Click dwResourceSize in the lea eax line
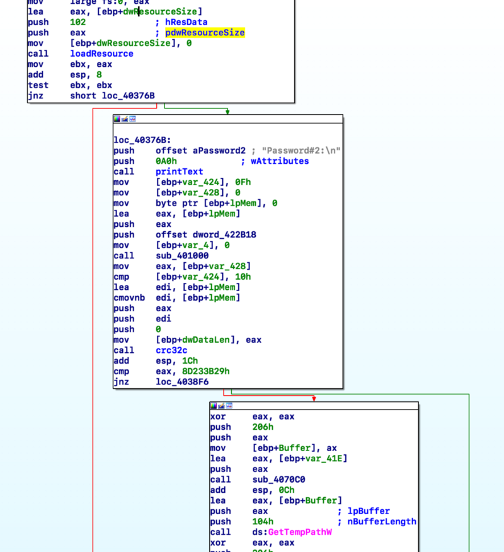This screenshot has width=504, height=552. click(x=160, y=11)
